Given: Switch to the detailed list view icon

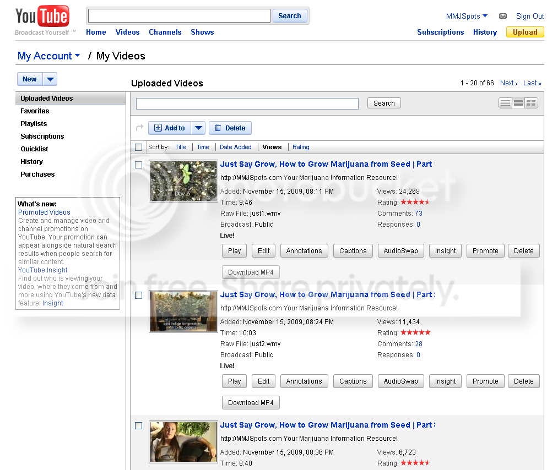Looking at the screenshot, I should [518, 103].
